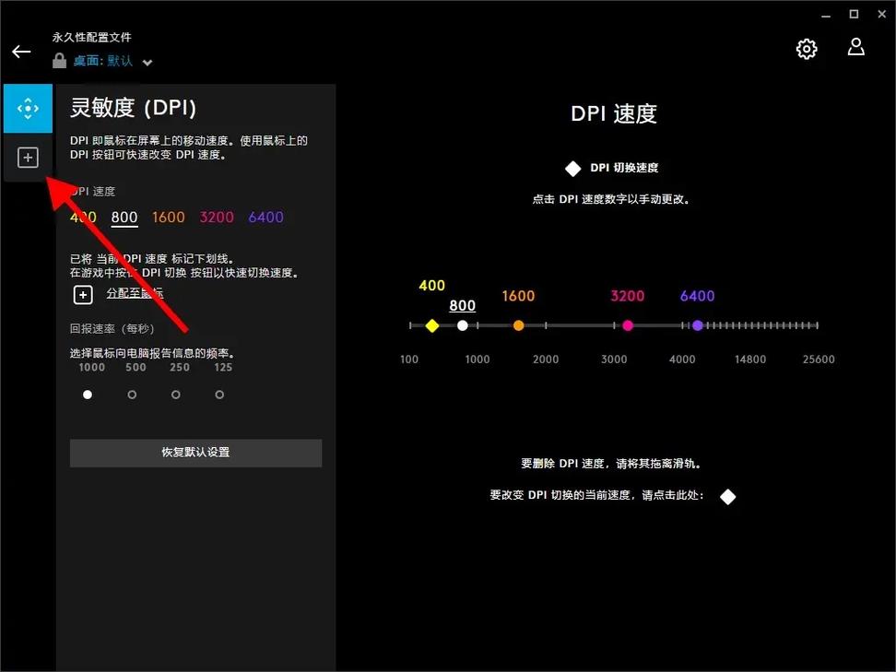Open settings gear icon
Image resolution: width=896 pixels, height=672 pixels.
[x=807, y=49]
